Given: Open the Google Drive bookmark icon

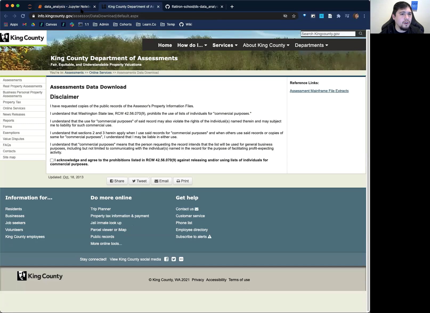Looking at the screenshot, I should 33,24.
